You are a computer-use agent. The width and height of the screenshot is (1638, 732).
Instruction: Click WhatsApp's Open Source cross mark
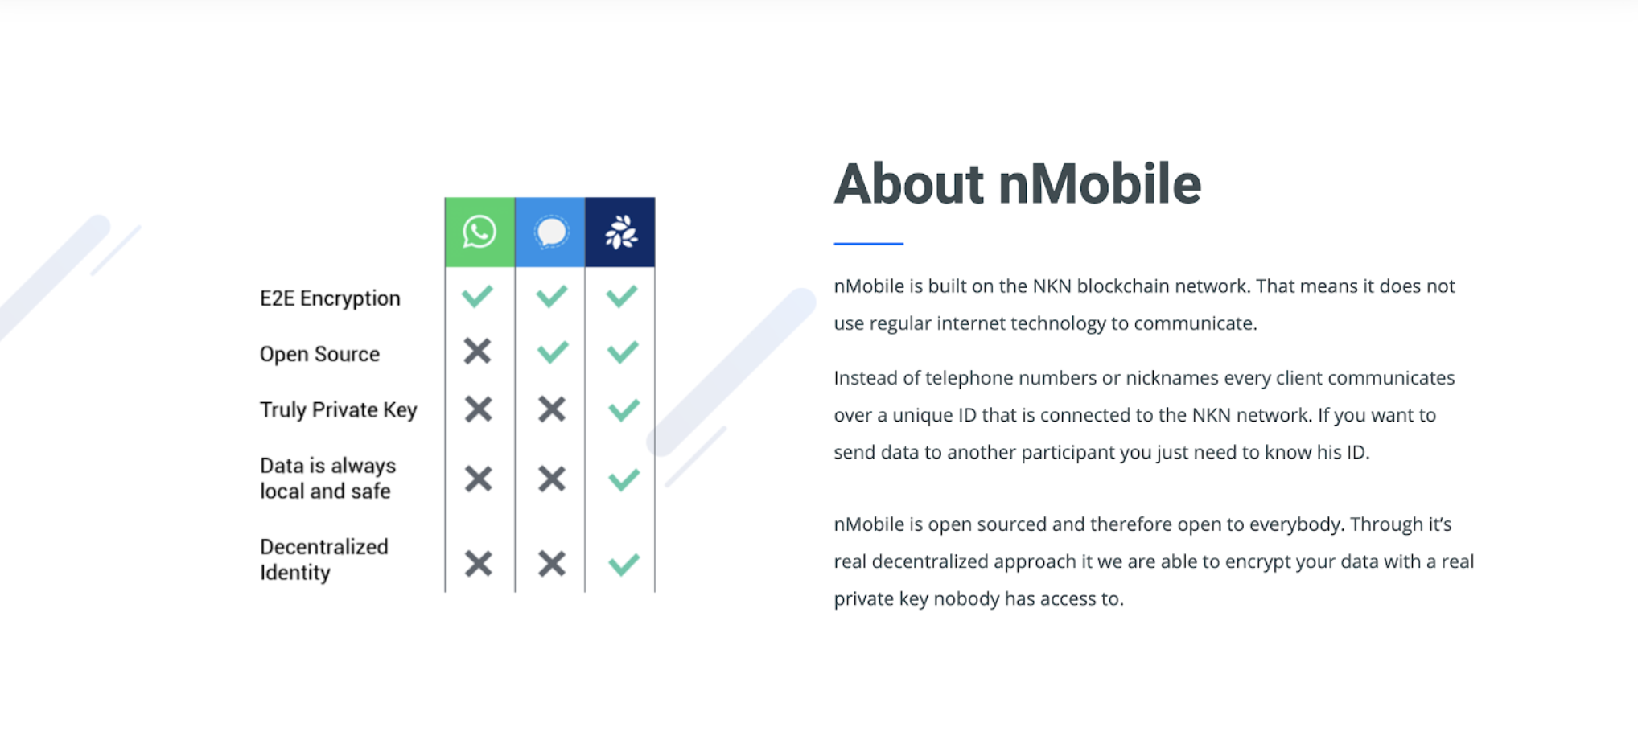[478, 352]
